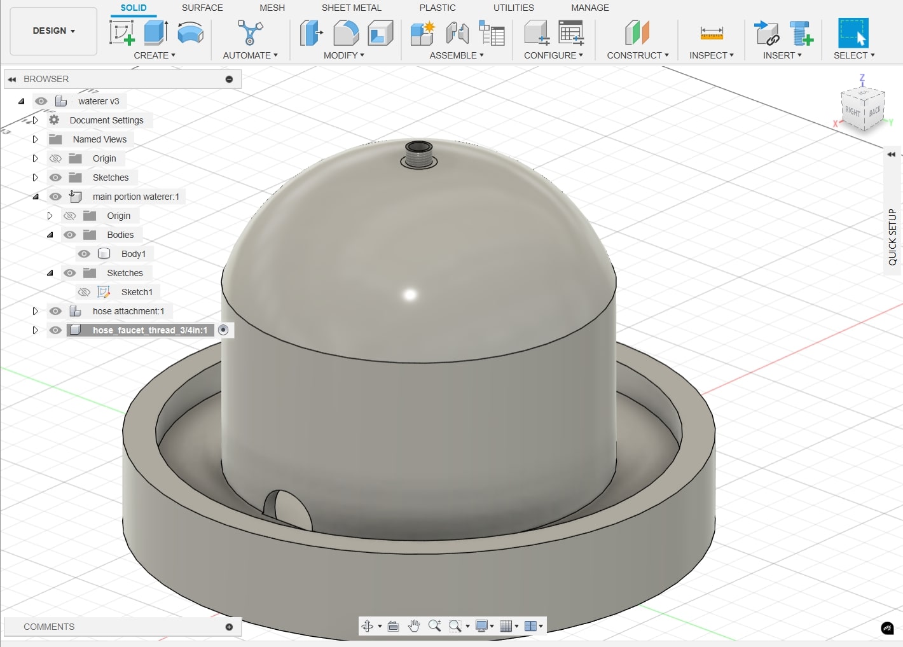Screen dimensions: 903x647
Task: Click the Joint tool icon
Action: [x=457, y=32]
